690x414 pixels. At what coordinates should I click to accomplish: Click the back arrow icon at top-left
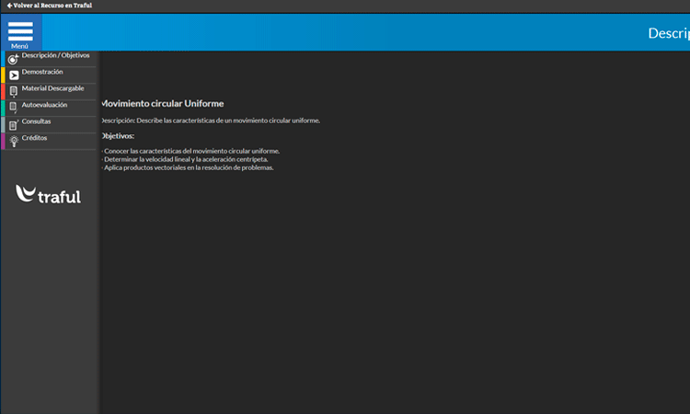[x=9, y=6]
